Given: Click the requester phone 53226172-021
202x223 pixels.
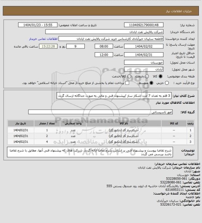Looking at the screenshot, I should coord(171,204).
